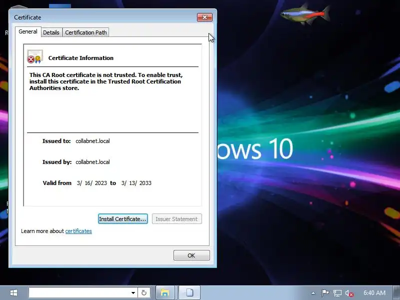Open the Action Center flag icon
This screenshot has width=400, height=300.
click(x=325, y=293)
